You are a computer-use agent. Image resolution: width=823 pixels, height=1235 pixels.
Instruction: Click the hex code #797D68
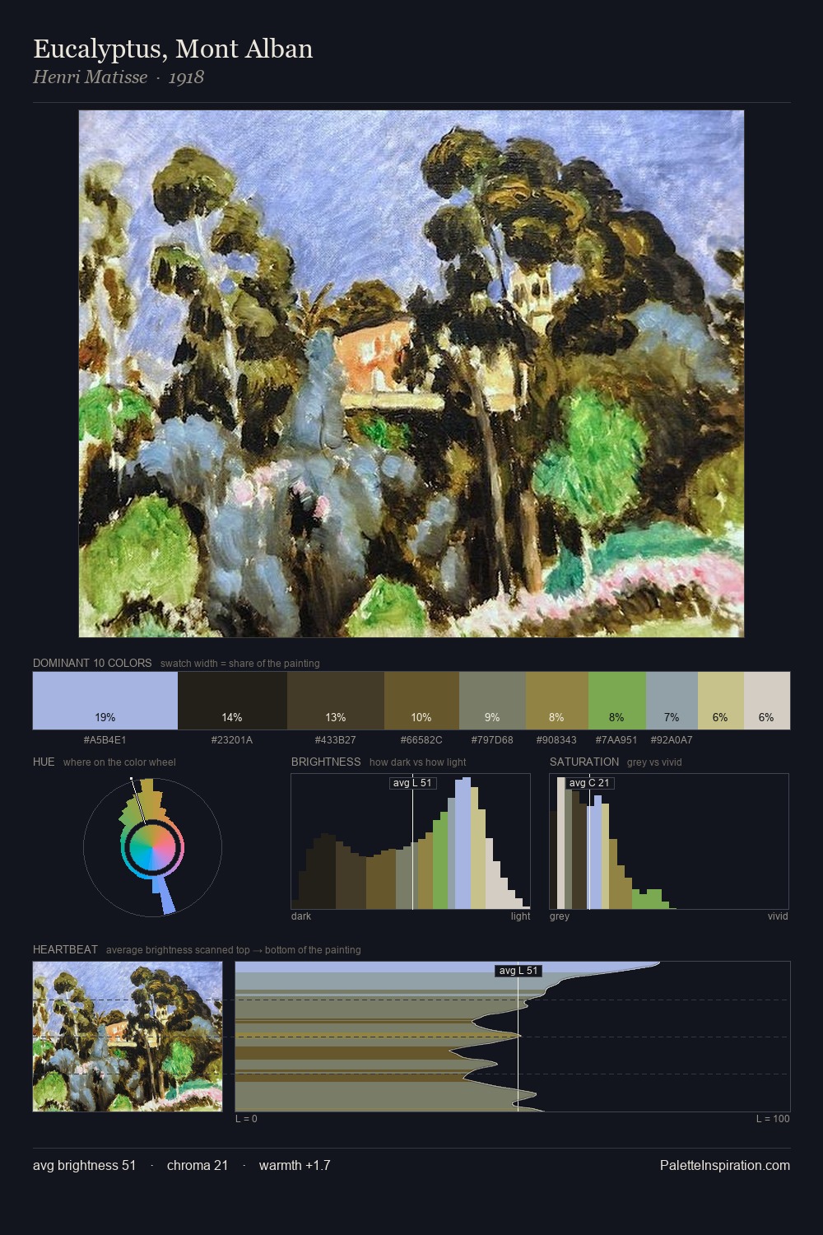[x=492, y=740]
